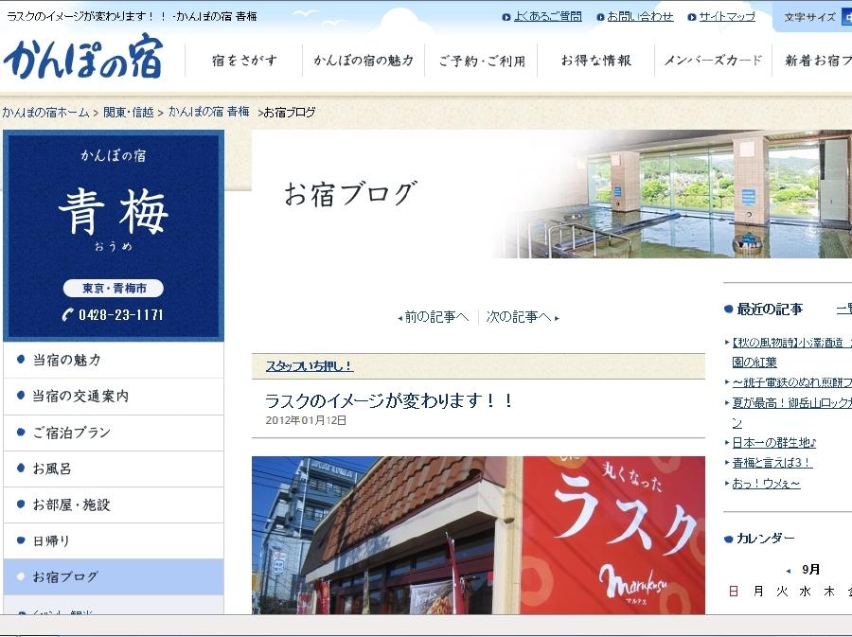852x637 pixels.
Task: Select 当宿の交通案内 in sidebar
Action: pyautogui.click(x=114, y=397)
